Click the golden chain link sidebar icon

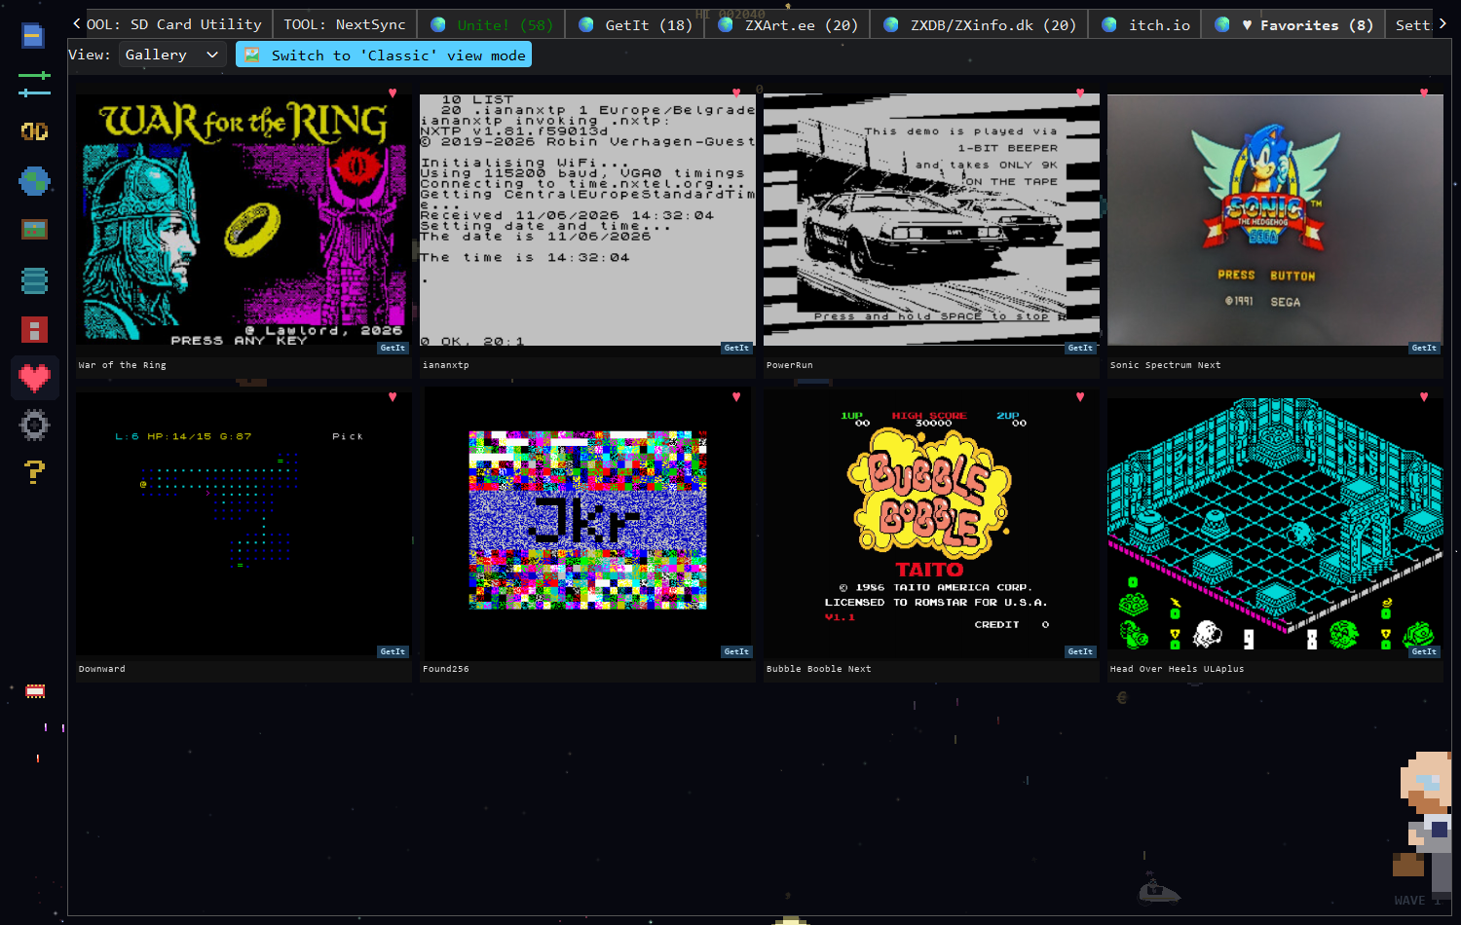(34, 131)
